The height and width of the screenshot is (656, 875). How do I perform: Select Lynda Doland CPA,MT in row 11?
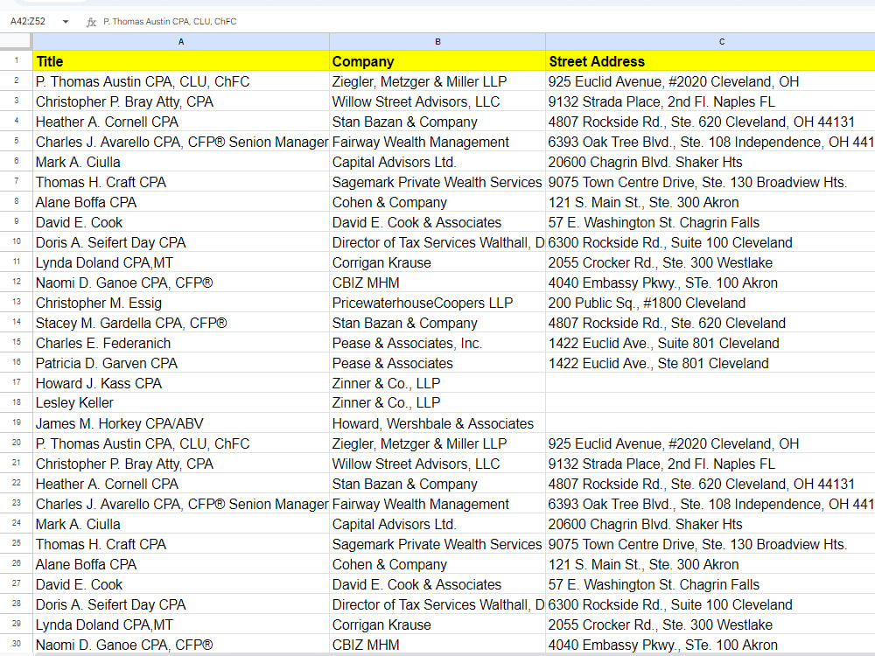(181, 262)
